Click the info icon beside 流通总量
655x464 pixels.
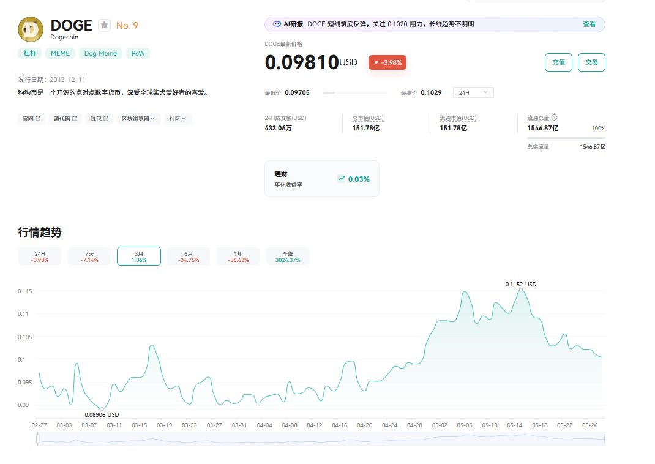tap(555, 118)
